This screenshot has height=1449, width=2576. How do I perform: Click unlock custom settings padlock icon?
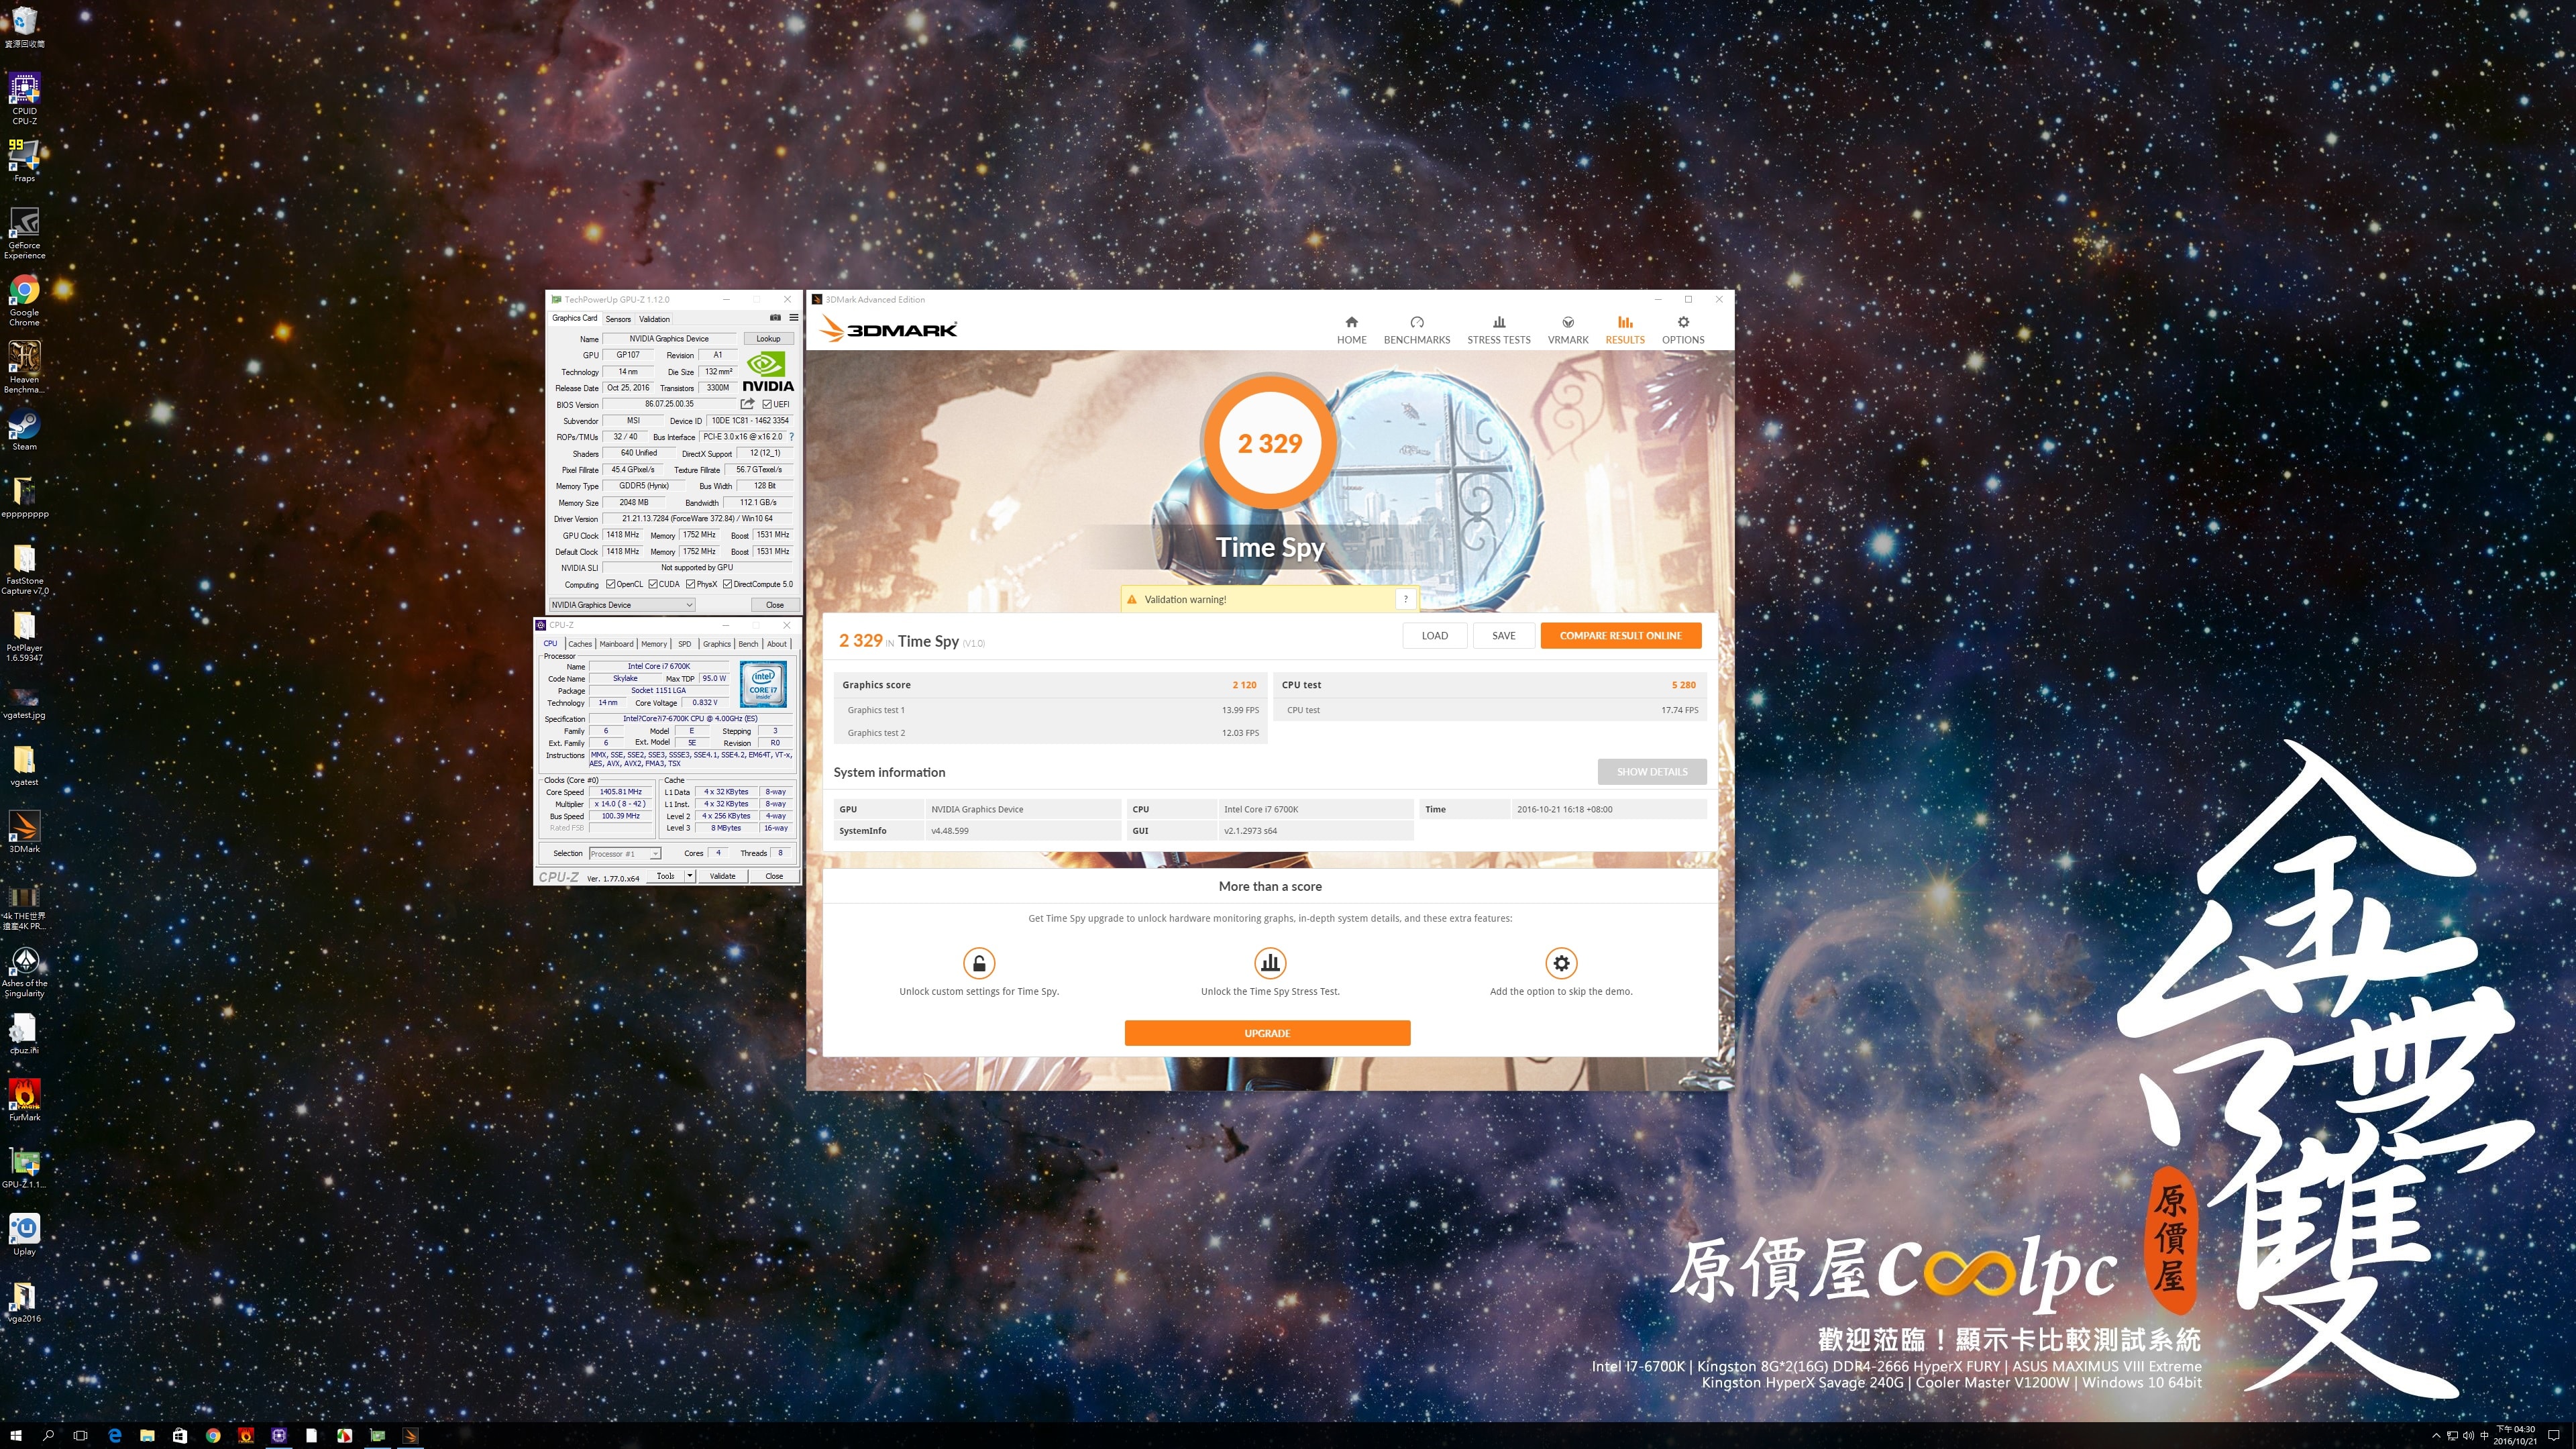tap(978, 962)
